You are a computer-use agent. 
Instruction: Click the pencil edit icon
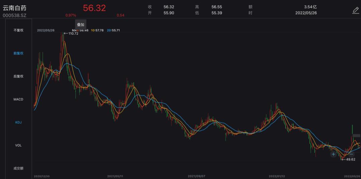tap(356, 10)
